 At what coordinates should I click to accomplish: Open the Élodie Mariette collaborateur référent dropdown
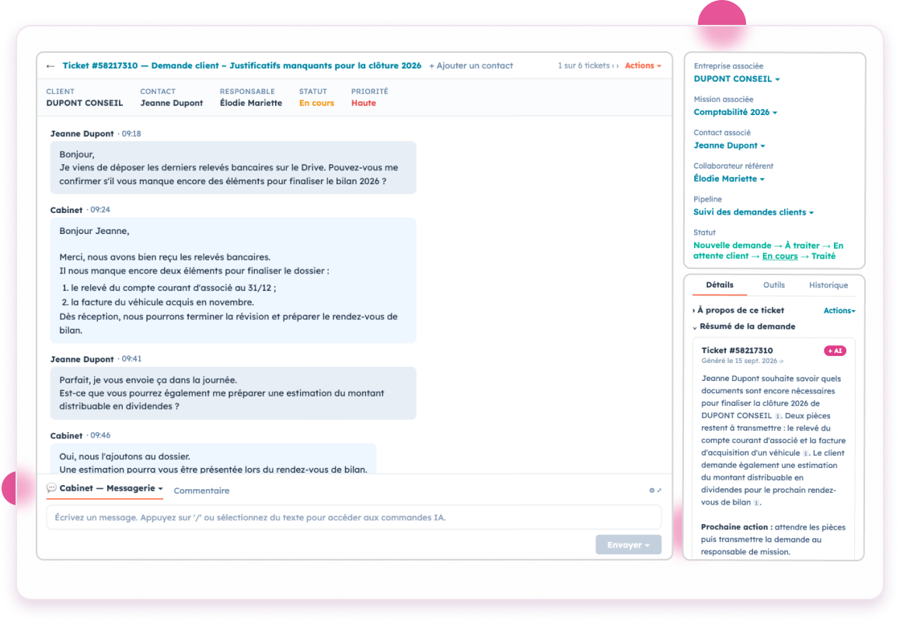pos(729,179)
